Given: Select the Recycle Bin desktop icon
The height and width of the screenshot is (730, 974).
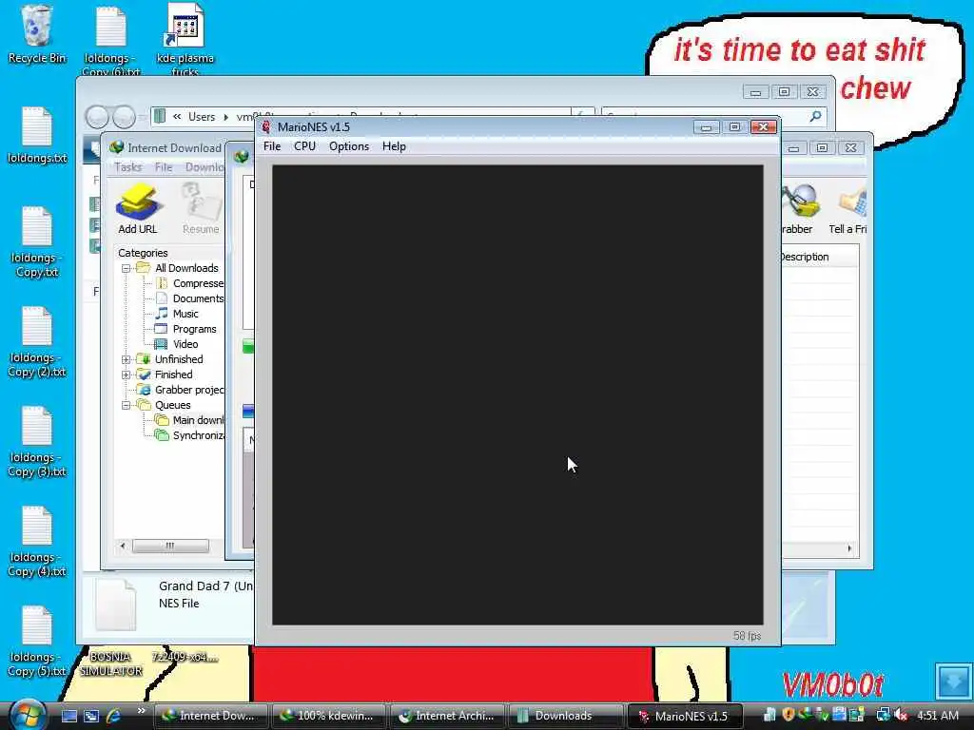Looking at the screenshot, I should pos(37,34).
